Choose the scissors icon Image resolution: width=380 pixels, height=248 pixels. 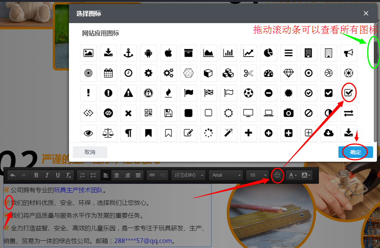click(x=248, y=73)
